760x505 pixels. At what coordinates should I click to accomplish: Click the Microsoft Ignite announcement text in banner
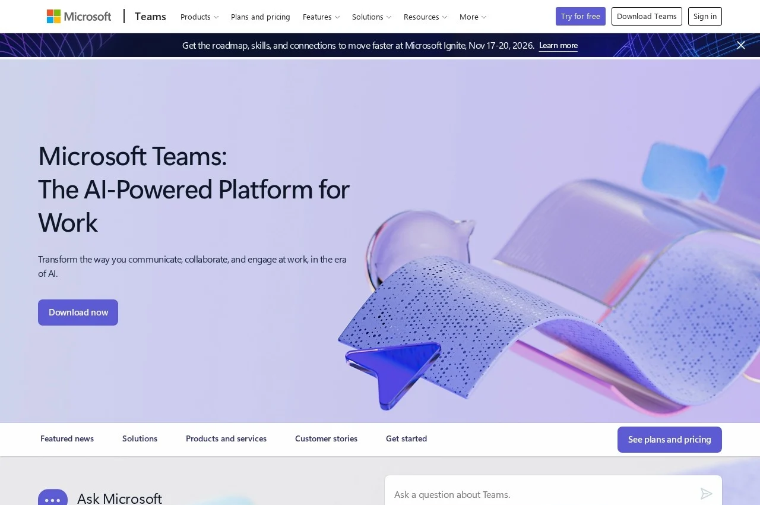point(358,45)
